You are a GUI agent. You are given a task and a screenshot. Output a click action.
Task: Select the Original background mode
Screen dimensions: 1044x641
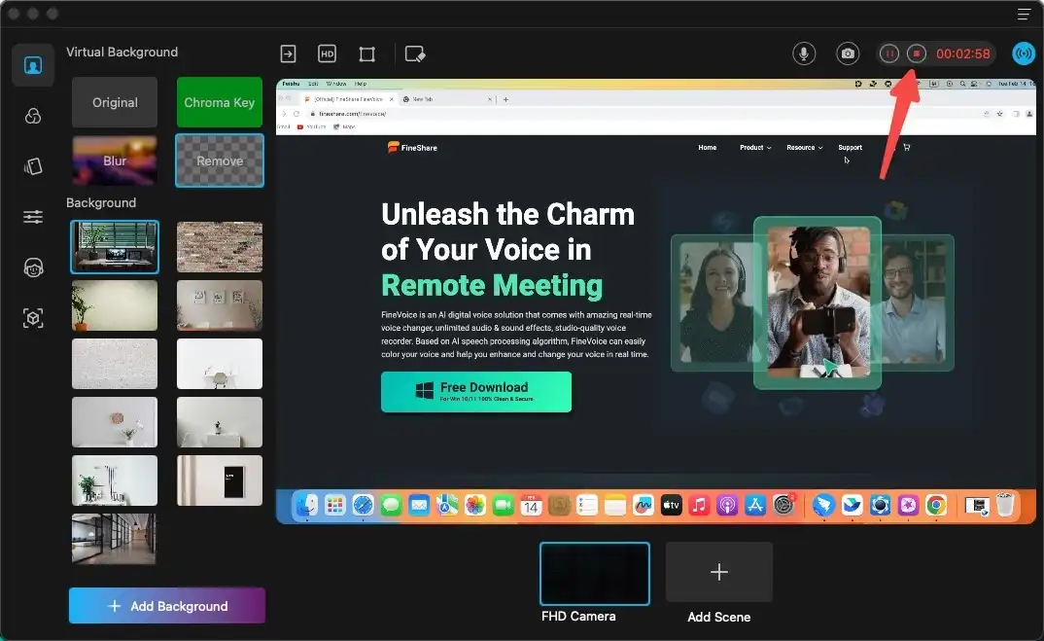[115, 102]
